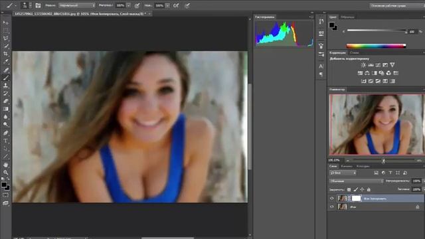Click the foreground color swatch in Color panel
This screenshot has height=239, width=425.
(332, 25)
